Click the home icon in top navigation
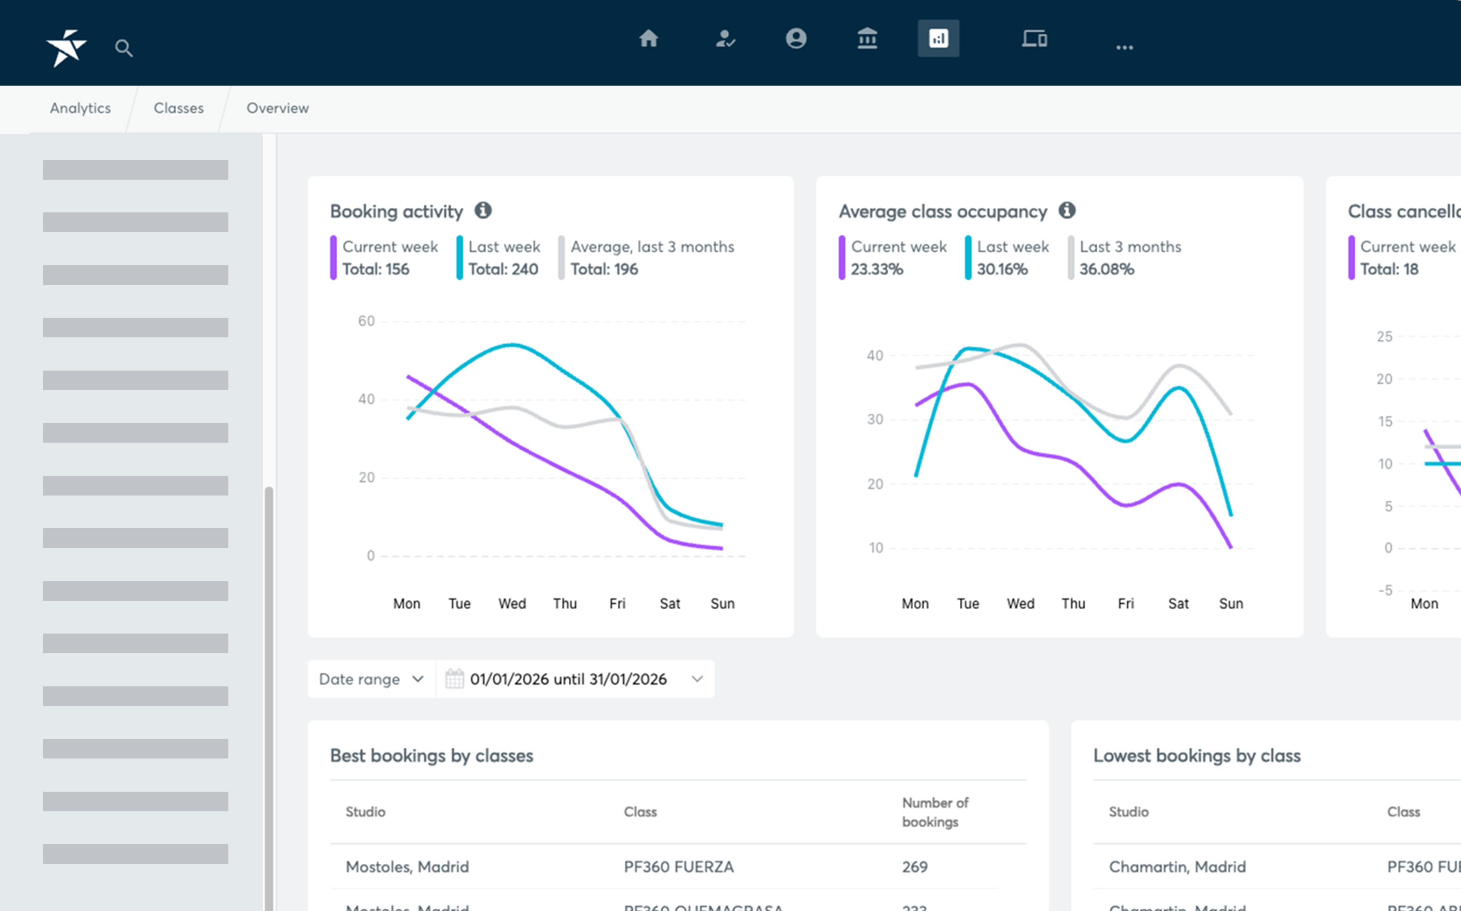1461x911 pixels. pos(648,38)
